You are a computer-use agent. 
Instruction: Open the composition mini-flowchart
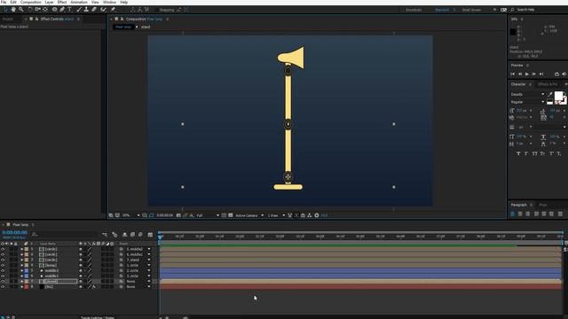click(x=105, y=235)
